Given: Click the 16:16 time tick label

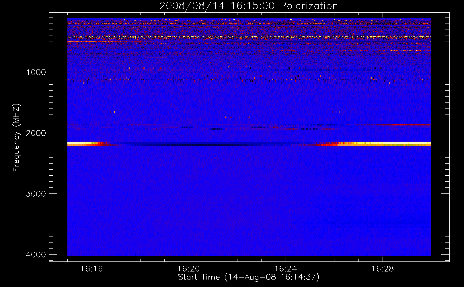Looking at the screenshot, I should point(91,269).
